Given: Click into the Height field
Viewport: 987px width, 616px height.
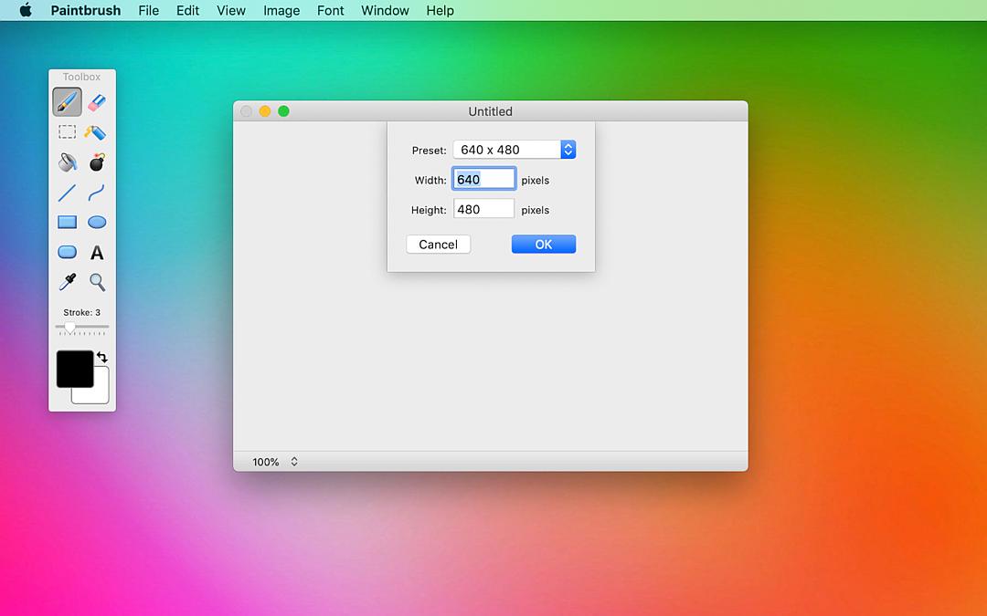Looking at the screenshot, I should 484,209.
